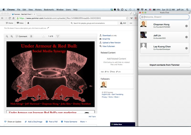
Task: Select Share an Update
Action: [13, 122]
